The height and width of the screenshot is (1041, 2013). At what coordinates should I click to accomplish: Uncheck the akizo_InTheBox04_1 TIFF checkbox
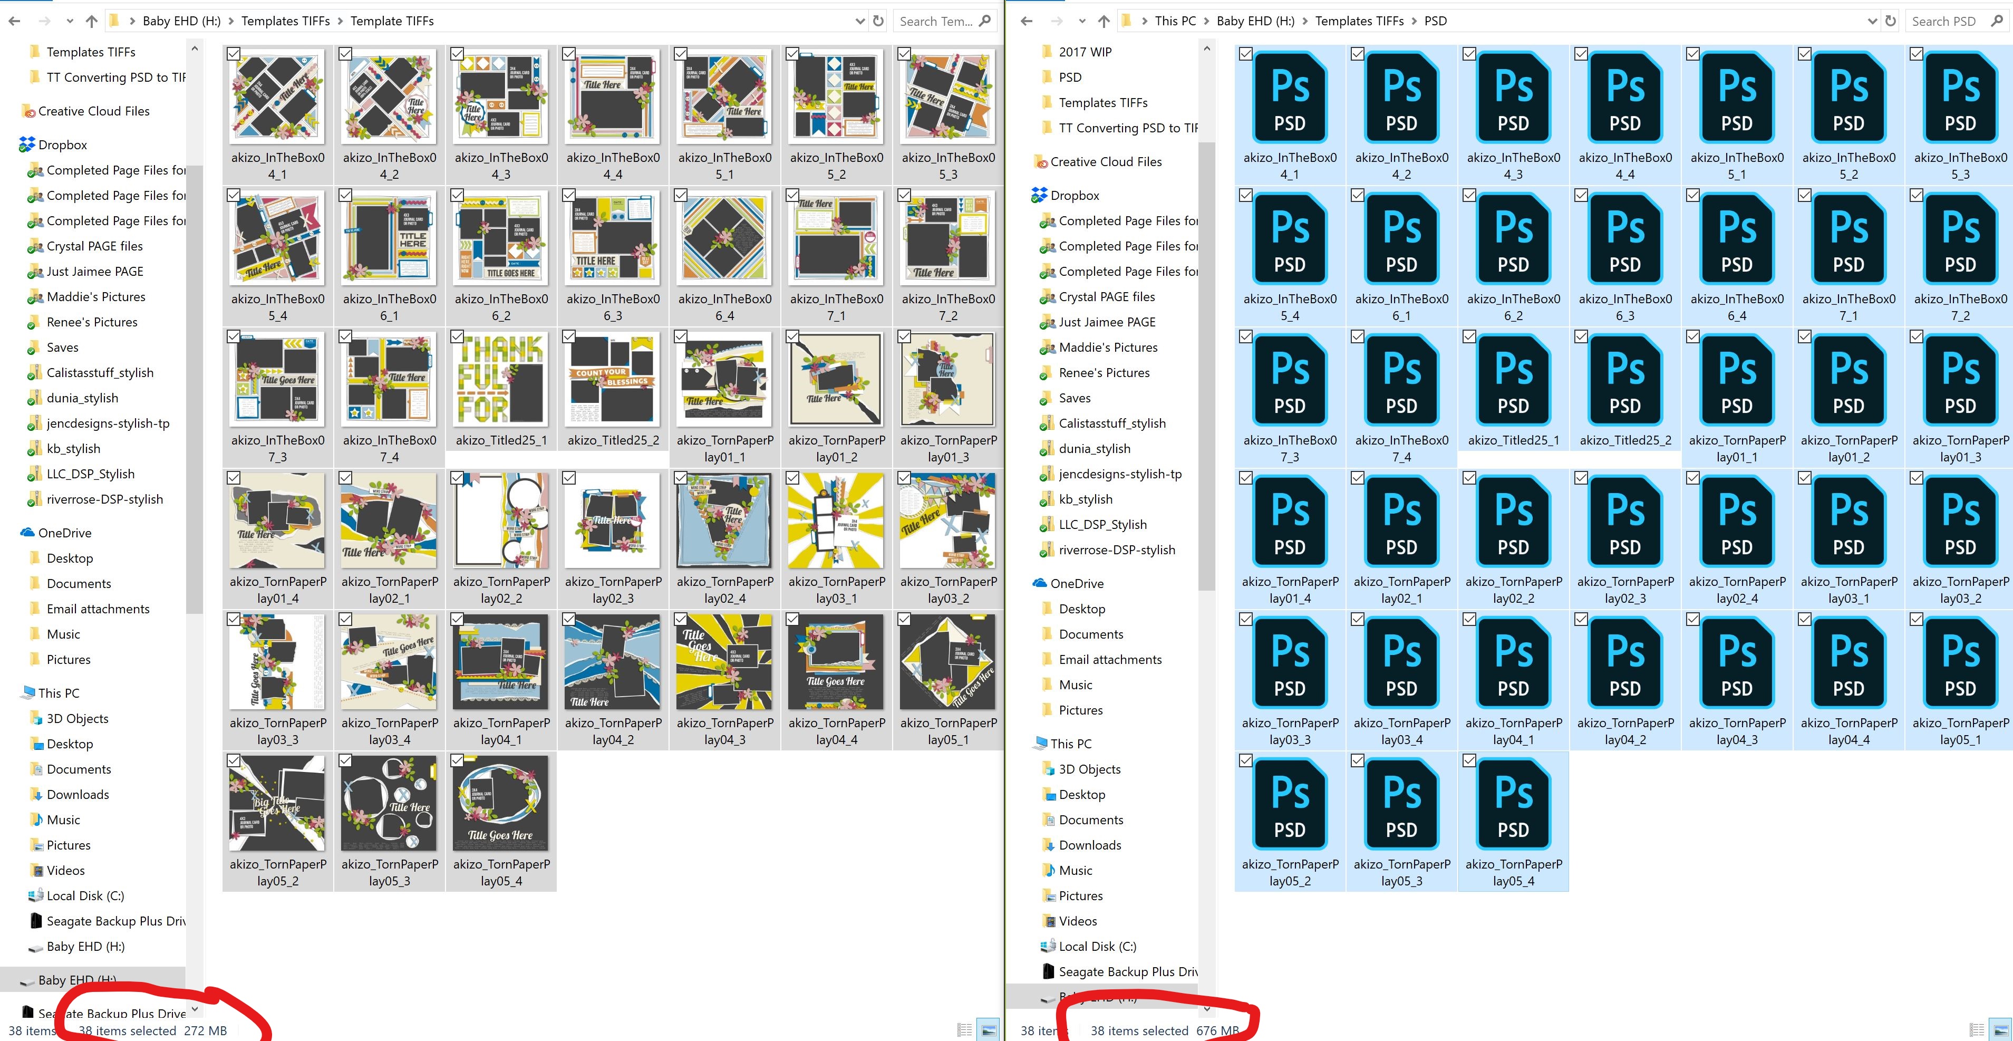point(234,54)
